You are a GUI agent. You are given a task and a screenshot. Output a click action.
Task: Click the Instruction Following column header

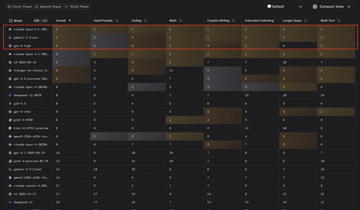pos(259,21)
